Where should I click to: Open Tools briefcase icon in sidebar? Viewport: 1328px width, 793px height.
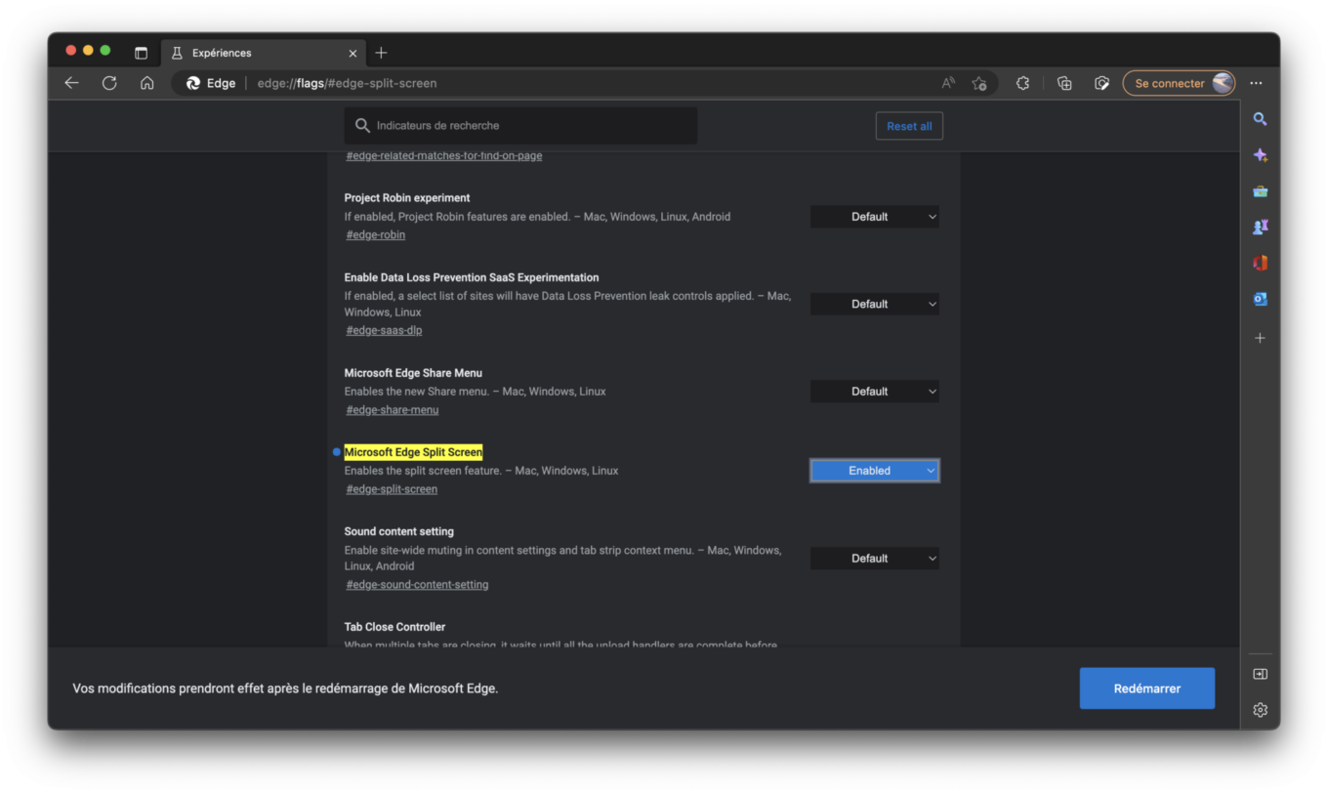tap(1260, 191)
